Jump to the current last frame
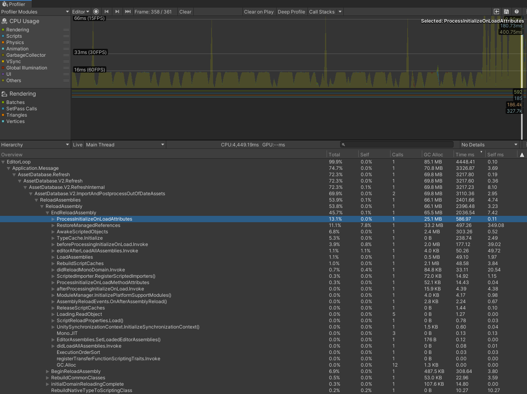 pyautogui.click(x=128, y=12)
